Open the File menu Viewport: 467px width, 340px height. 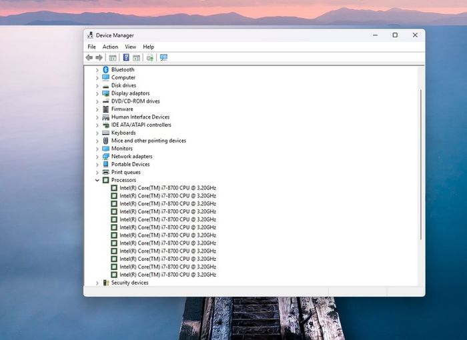click(92, 47)
